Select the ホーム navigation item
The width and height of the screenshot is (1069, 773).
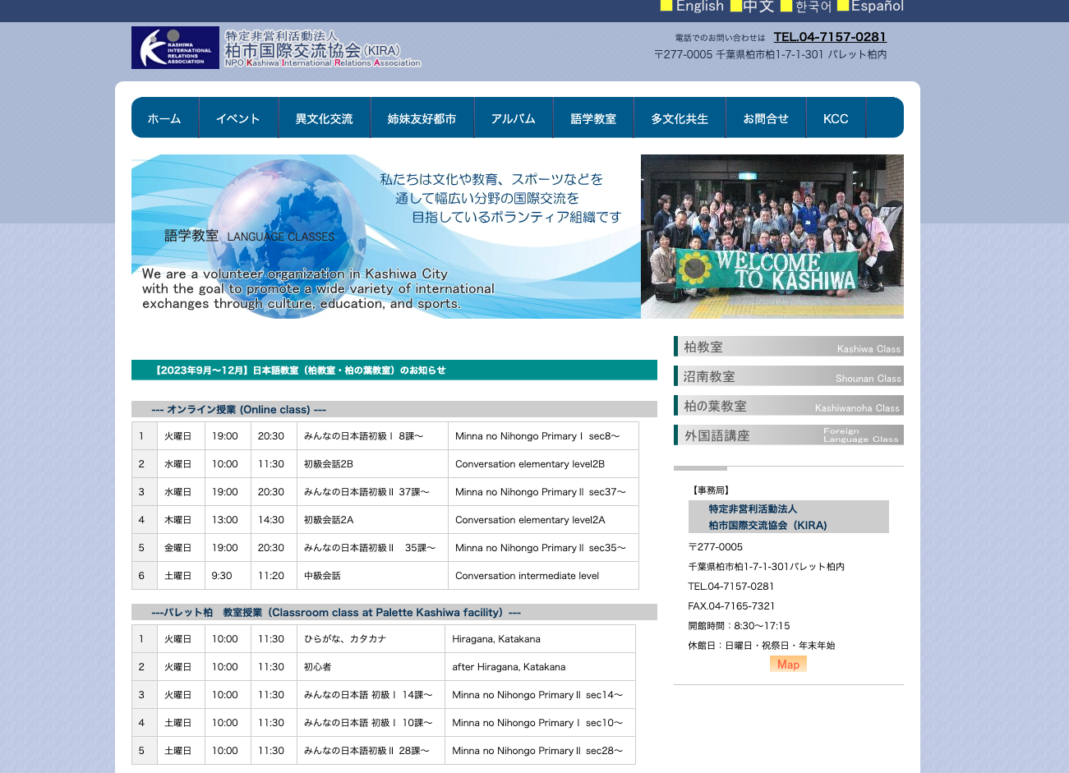point(164,117)
